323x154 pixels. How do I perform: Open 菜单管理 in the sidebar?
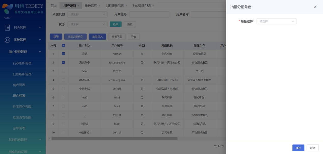pyautogui.click(x=19, y=128)
